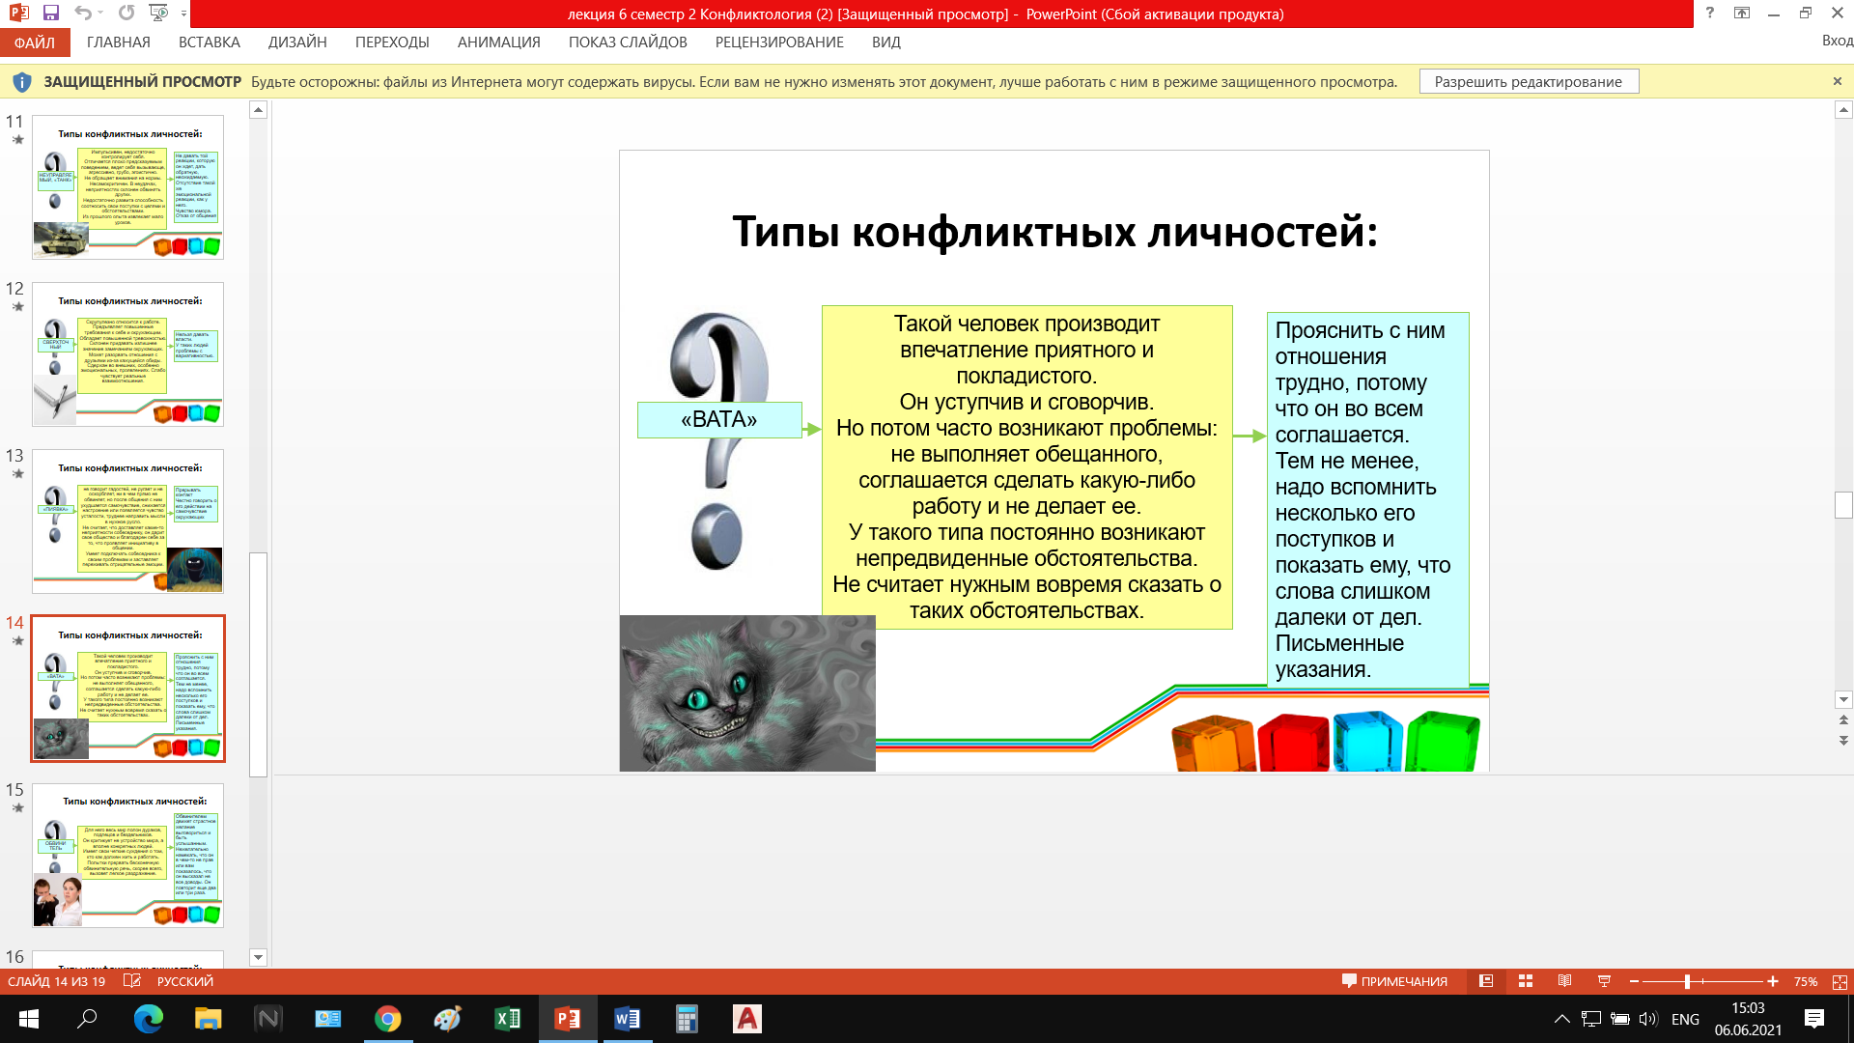Click the blue advice text box
Image resolution: width=1854 pixels, height=1043 pixels.
[1367, 500]
